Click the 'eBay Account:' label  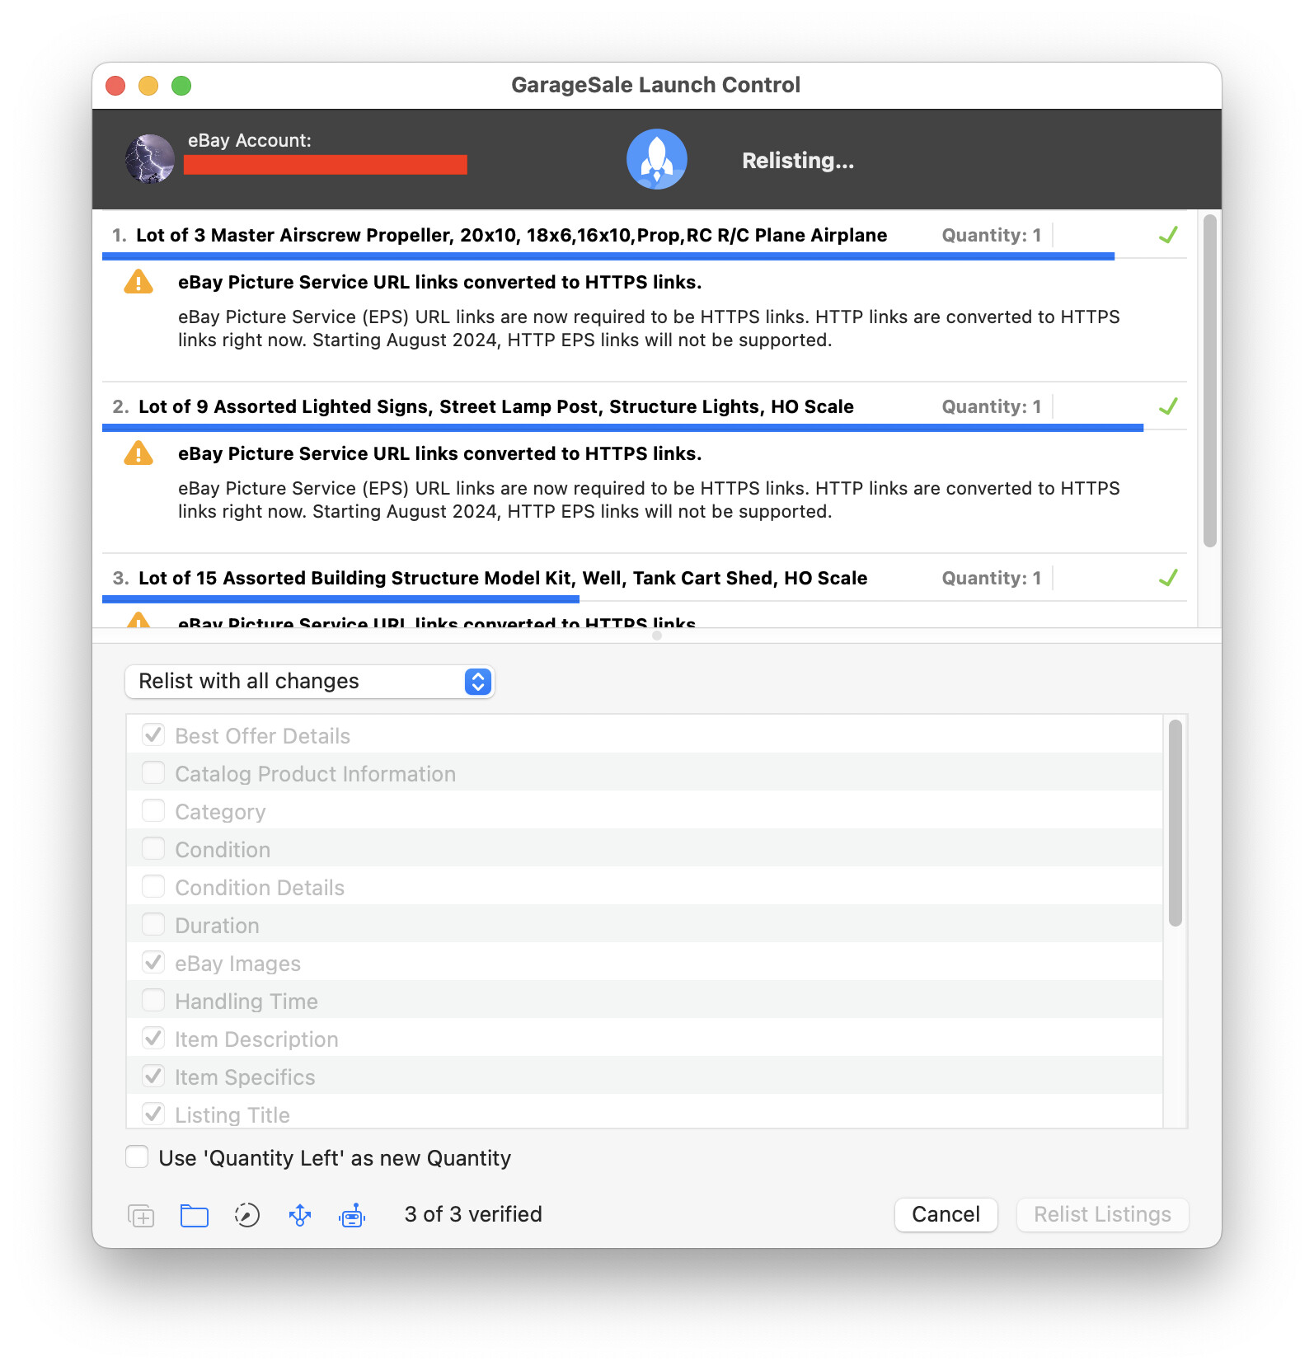tap(250, 141)
